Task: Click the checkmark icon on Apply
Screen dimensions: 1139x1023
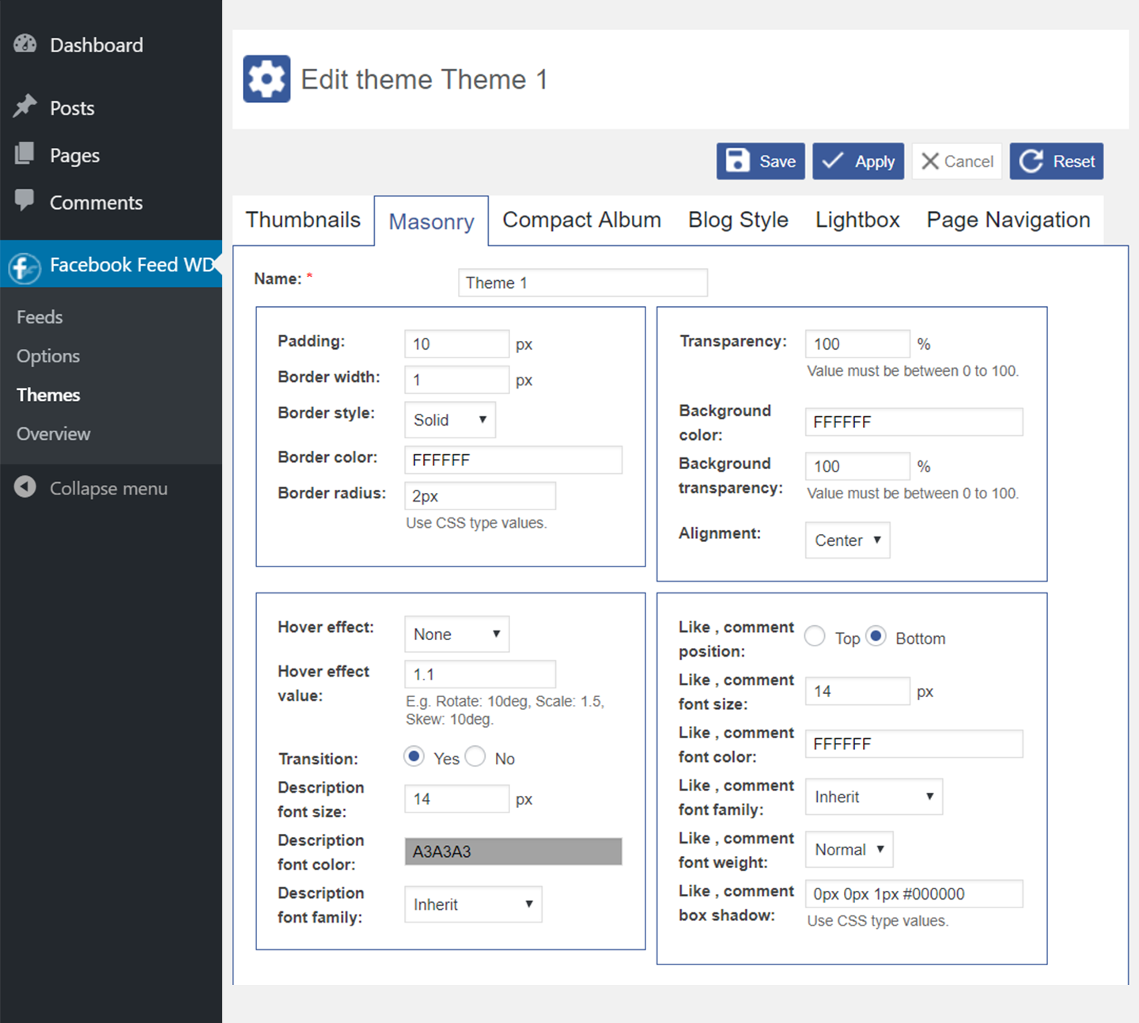Action: pos(832,161)
